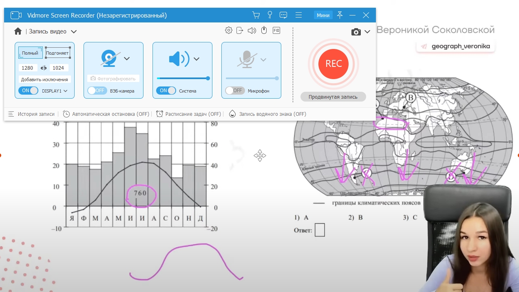Select answer option 1) A
This screenshot has width=519, height=292.
301,217
